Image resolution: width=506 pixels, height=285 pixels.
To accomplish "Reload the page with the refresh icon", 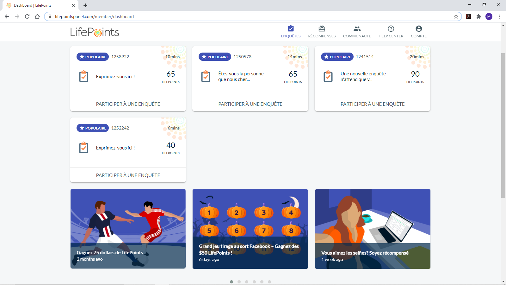I will (27, 16).
